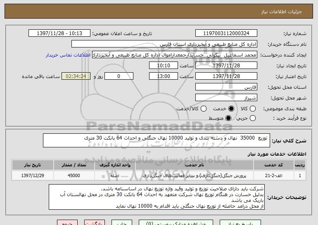Click مشاهده مدارک پیوستی button
The height and width of the screenshot is (225, 318).
(176, 223)
